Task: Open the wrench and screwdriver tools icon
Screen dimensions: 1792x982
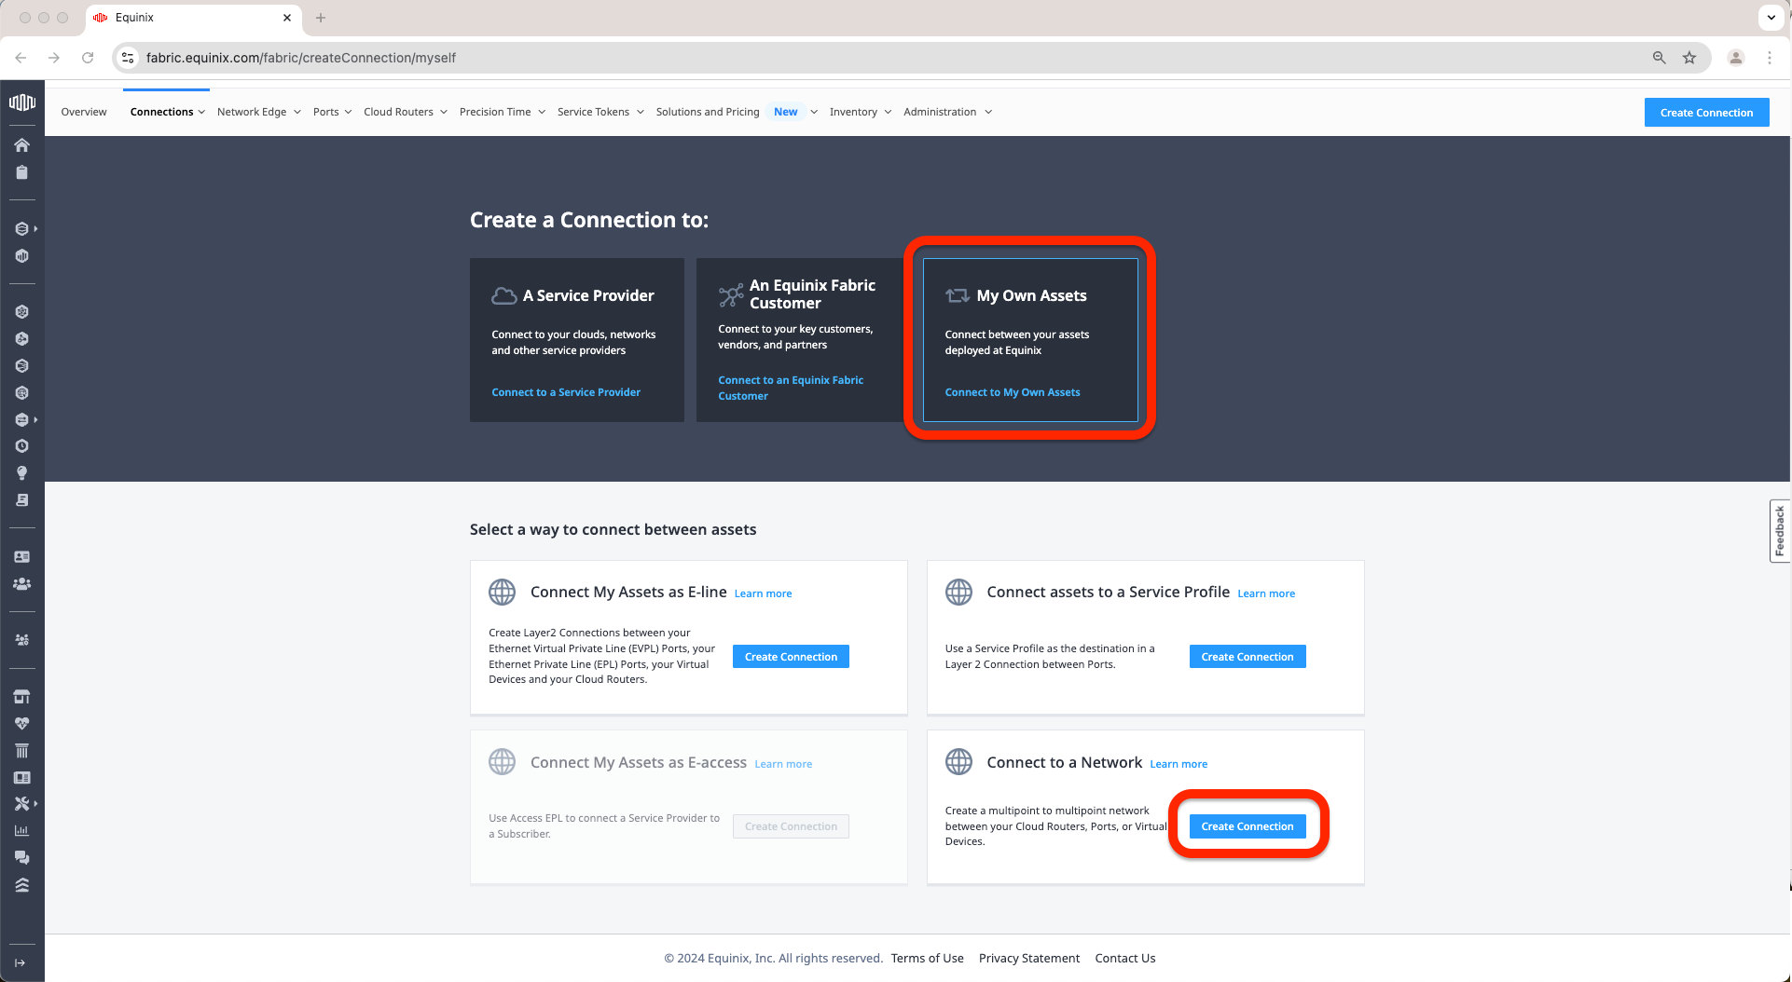Action: (22, 804)
